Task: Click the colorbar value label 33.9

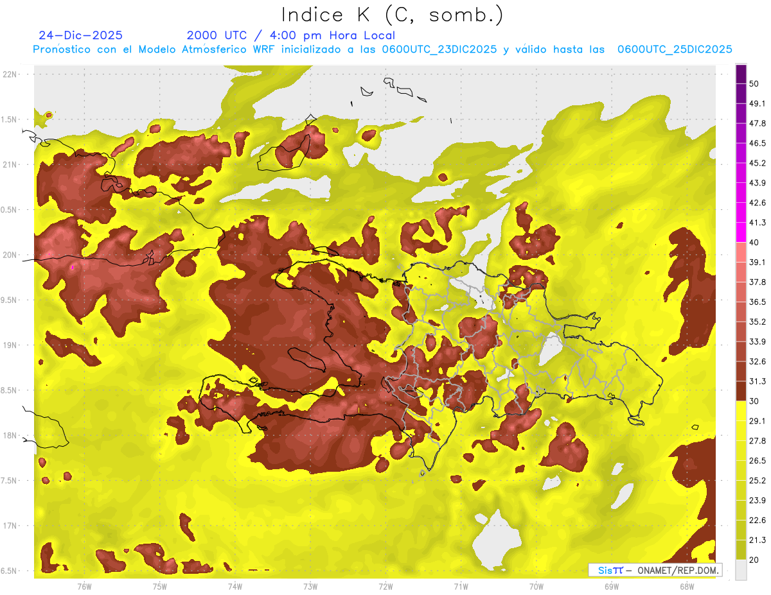Action: tap(758, 341)
